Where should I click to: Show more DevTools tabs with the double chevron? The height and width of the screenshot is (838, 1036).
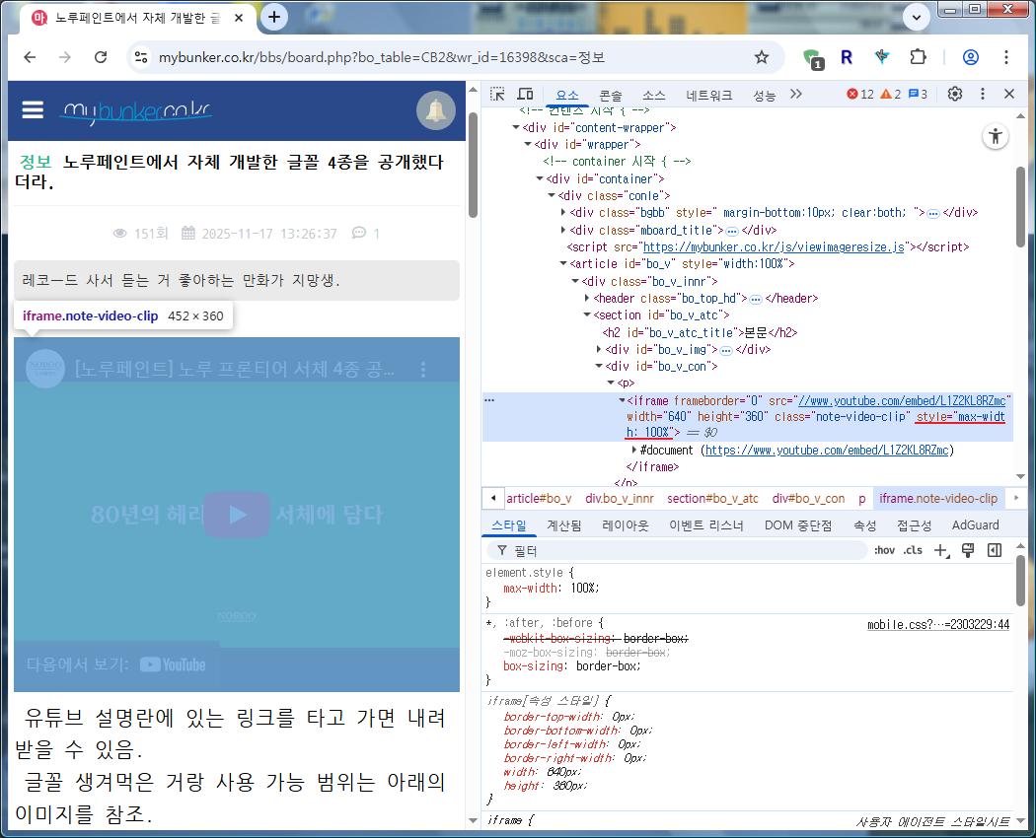pyautogui.click(x=796, y=95)
